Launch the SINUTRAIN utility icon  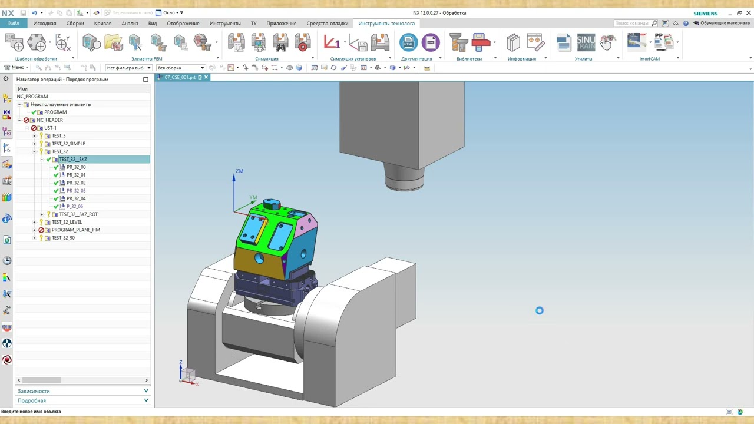pos(586,42)
